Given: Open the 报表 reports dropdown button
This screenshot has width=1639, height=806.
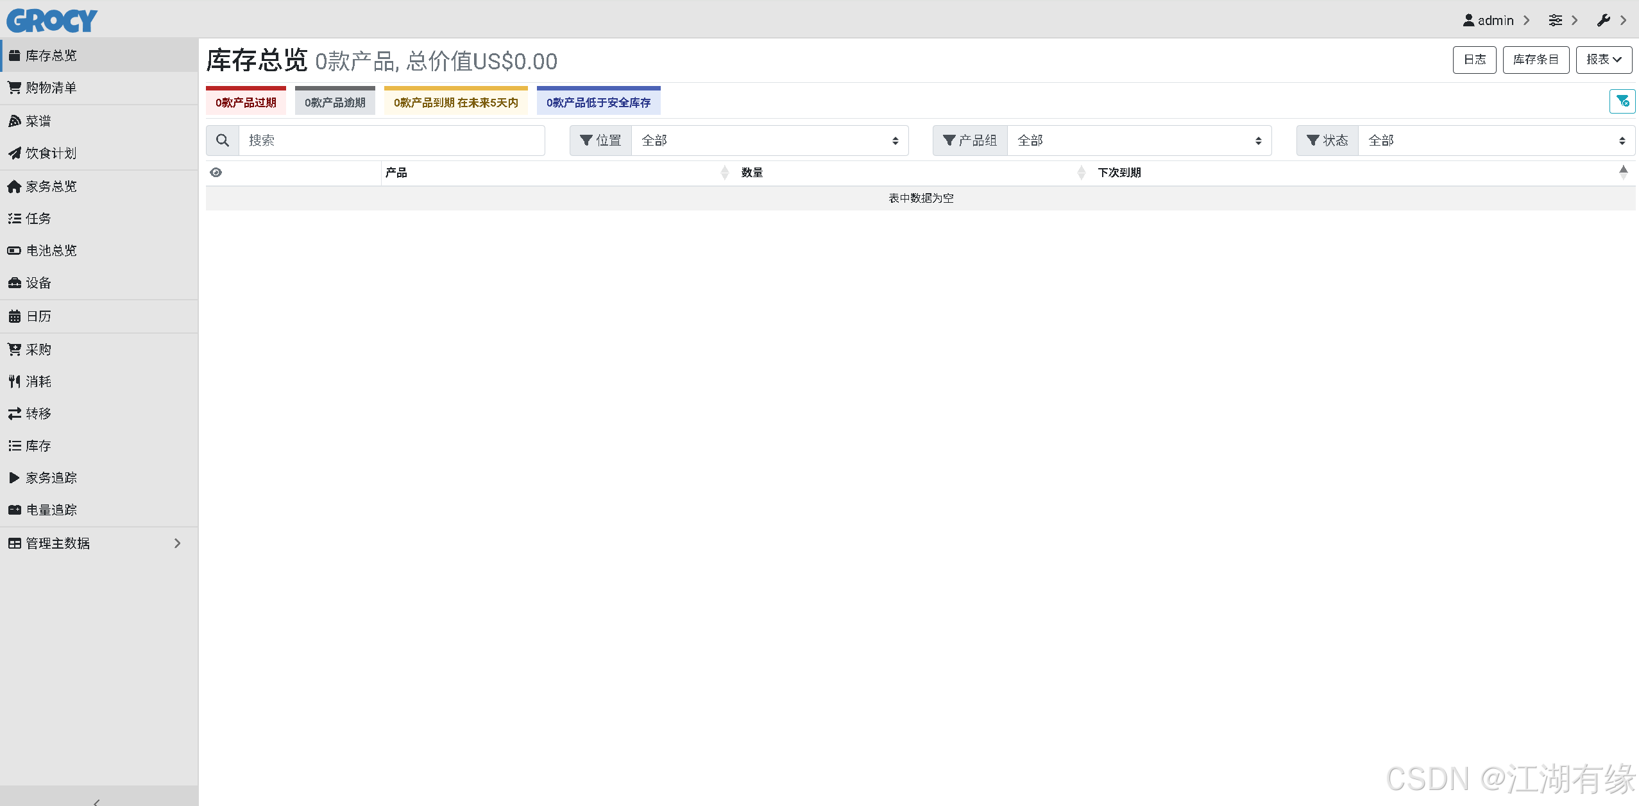Looking at the screenshot, I should (1603, 59).
